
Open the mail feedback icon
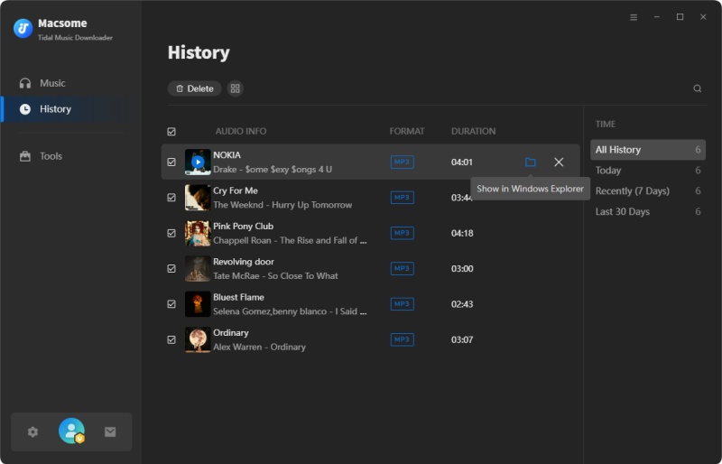(x=110, y=432)
